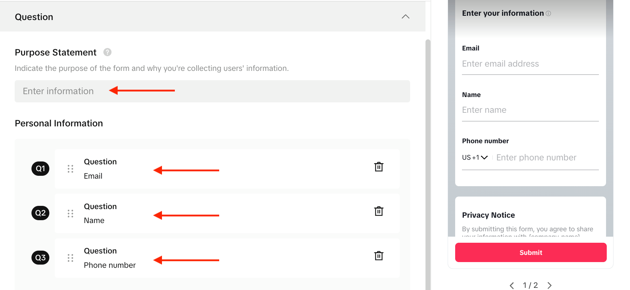Click the drag handle beside the Name question
The image size is (630, 290).
click(70, 213)
